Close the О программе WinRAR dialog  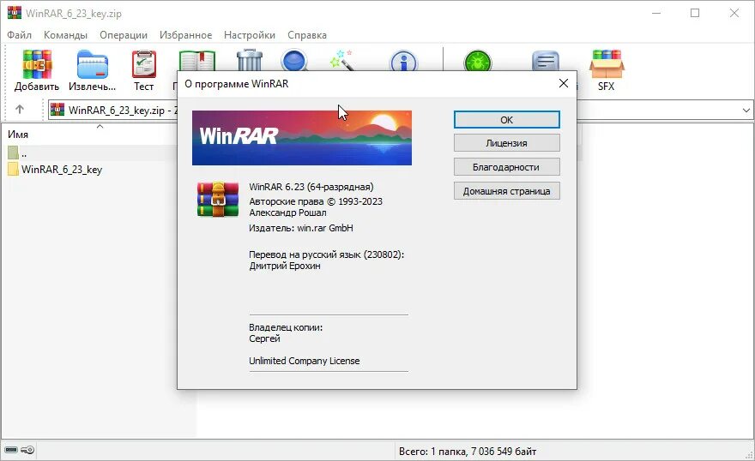564,84
